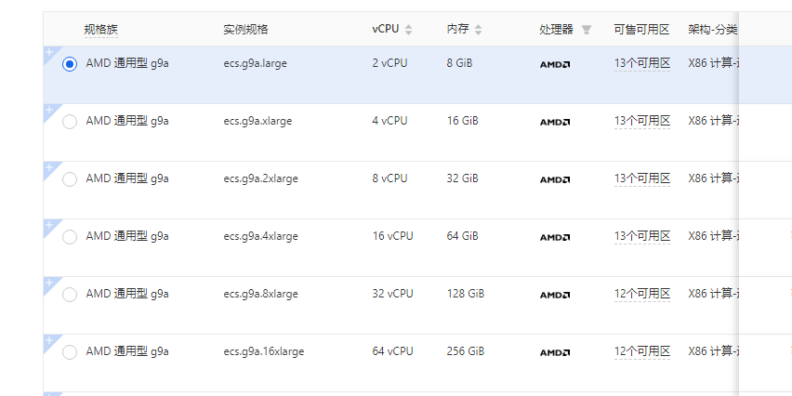This screenshot has width=792, height=396.
Task: Click the 13个可用区 link in the ecs.g9a.2xlarge row
Action: point(641,178)
